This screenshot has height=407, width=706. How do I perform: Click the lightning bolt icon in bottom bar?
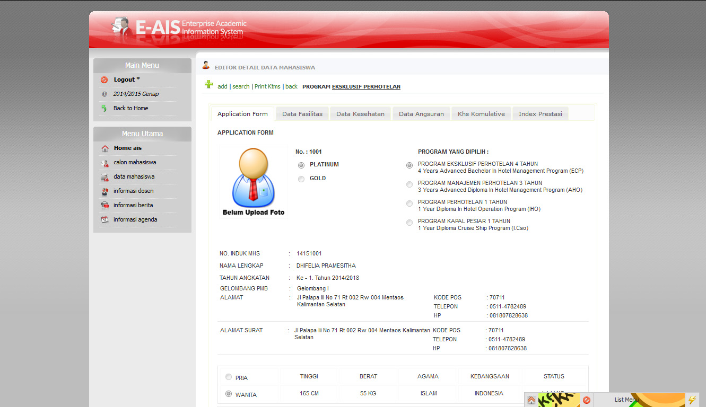[692, 400]
